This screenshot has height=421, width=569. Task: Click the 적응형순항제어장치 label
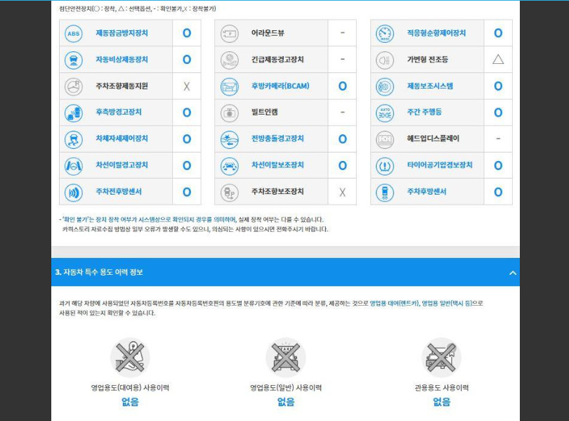click(x=436, y=33)
